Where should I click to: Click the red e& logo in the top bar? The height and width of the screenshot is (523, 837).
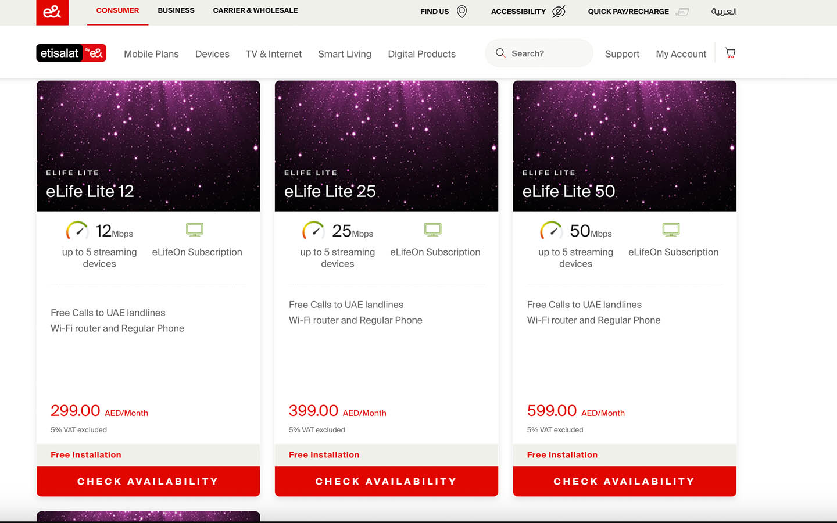52,12
